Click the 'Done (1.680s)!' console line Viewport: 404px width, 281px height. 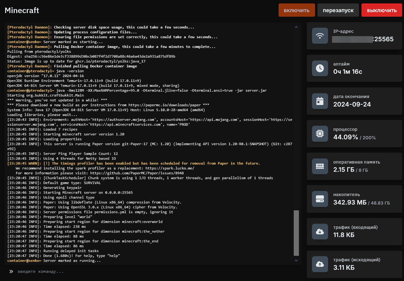tap(63, 256)
